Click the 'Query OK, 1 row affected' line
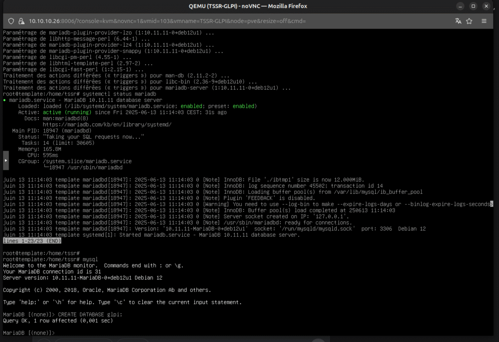This screenshot has width=499, height=342. (x=58, y=321)
